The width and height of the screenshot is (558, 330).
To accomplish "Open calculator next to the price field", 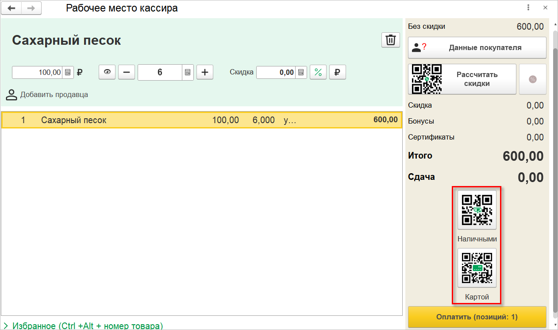I will point(68,72).
